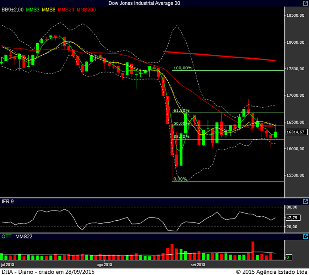309x275 pixels.
Task: Click the IFR 20,00 oversold level label
Action: [292, 227]
